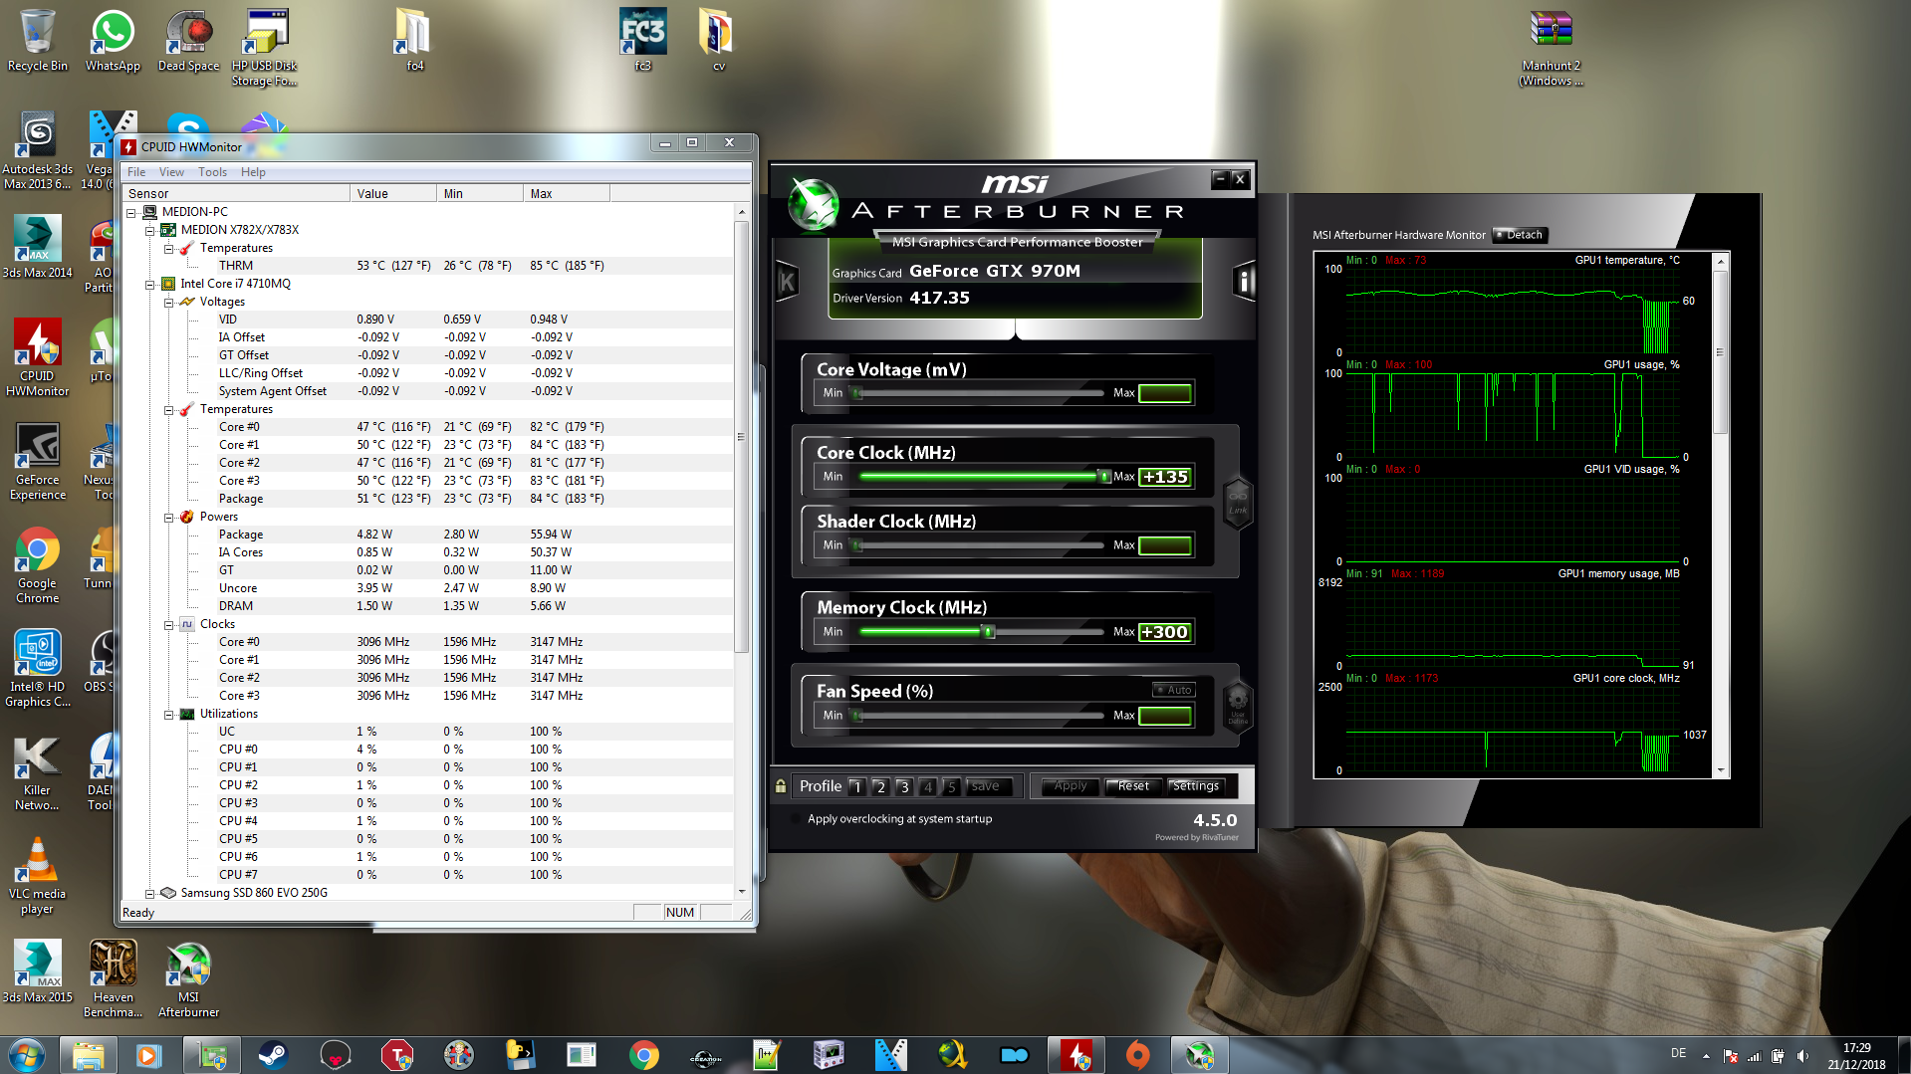
Task: Detach the Afterburner Hardware Monitor
Action: (1520, 235)
